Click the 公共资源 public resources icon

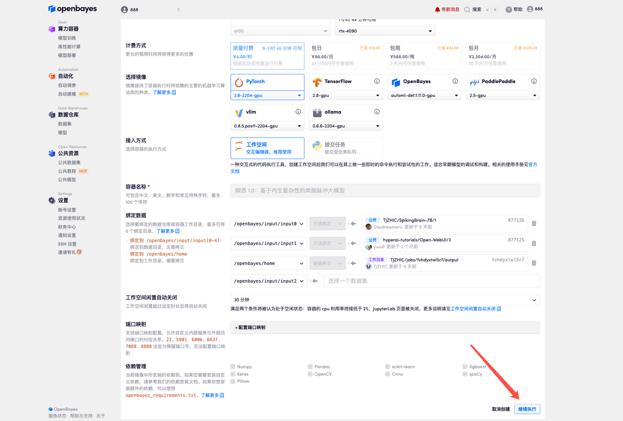pos(52,153)
